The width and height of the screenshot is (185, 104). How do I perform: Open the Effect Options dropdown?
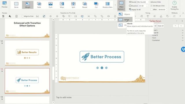121,5
